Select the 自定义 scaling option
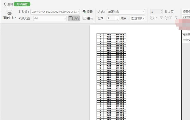 coord(186,40)
